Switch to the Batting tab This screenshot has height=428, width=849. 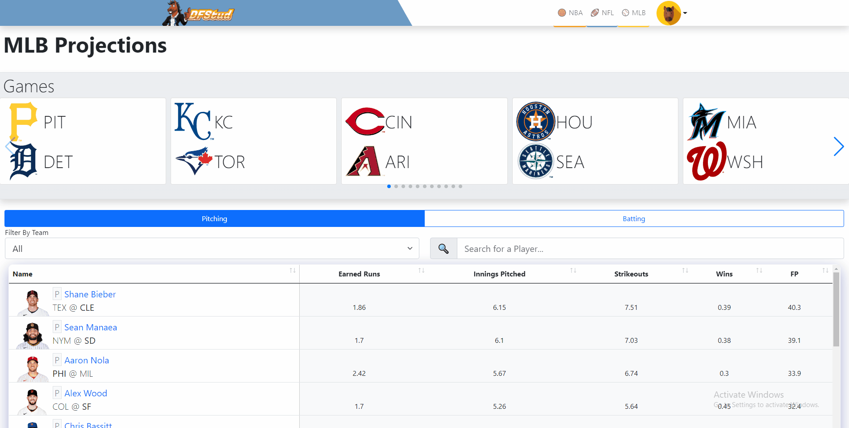point(634,218)
